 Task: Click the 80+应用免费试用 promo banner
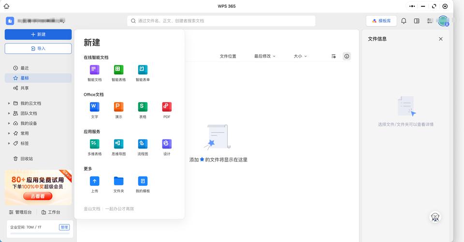pos(38,187)
